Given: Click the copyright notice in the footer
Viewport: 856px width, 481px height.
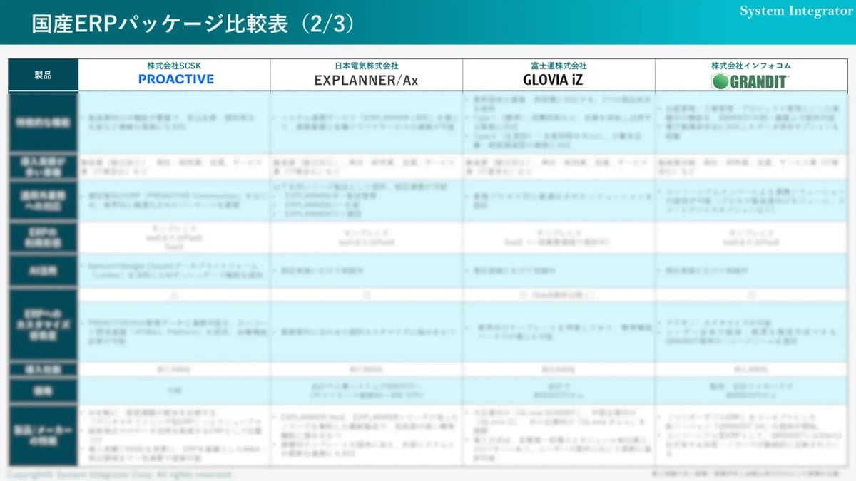Looking at the screenshot, I should (x=118, y=475).
